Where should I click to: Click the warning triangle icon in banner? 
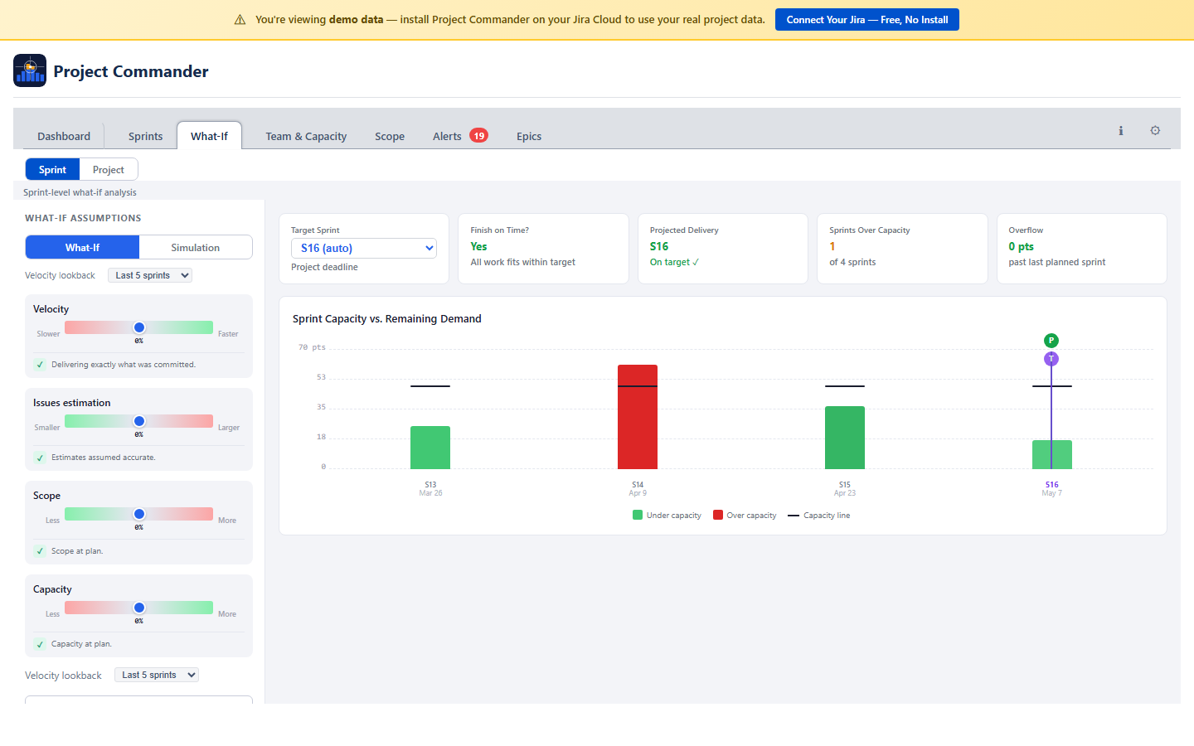click(x=240, y=20)
